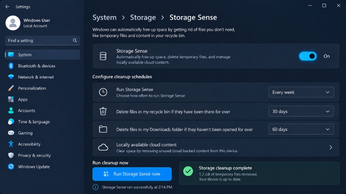The width and height of the screenshot is (346, 194).
Task: Click the cloud icon for cloud content
Action: (103, 147)
